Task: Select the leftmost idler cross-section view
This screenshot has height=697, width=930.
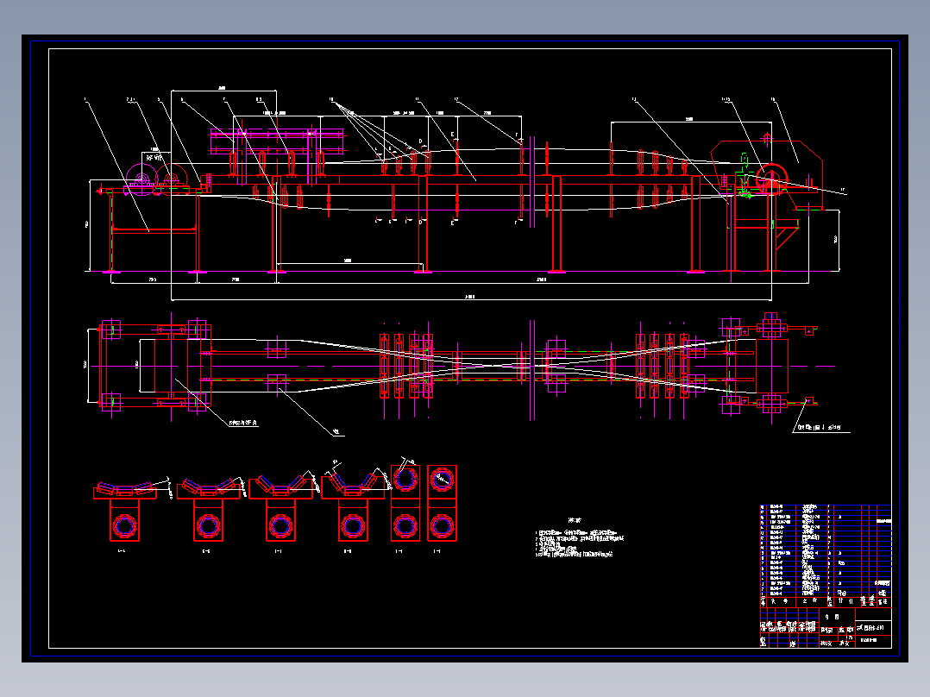Action: pyautogui.click(x=125, y=511)
